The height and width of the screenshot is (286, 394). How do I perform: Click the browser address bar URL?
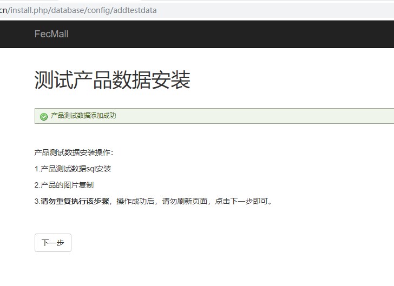(78, 10)
